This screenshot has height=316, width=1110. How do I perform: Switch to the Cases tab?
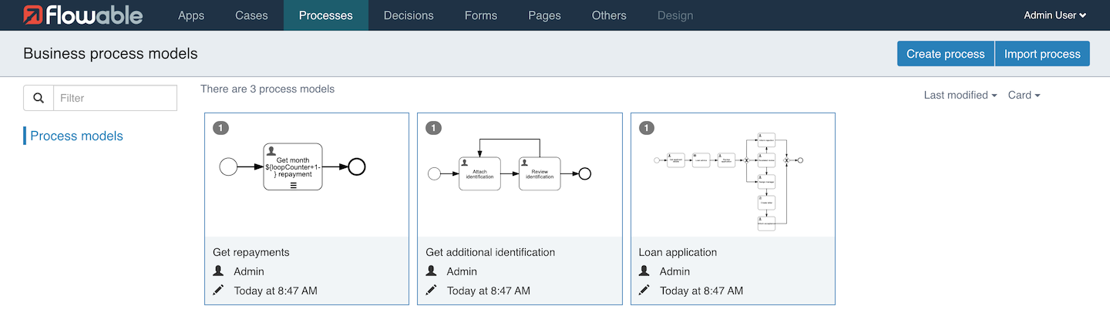click(x=251, y=15)
